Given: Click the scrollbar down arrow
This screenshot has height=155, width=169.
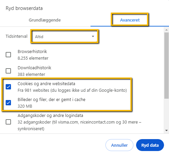Looking at the screenshot, I should coord(166,130).
